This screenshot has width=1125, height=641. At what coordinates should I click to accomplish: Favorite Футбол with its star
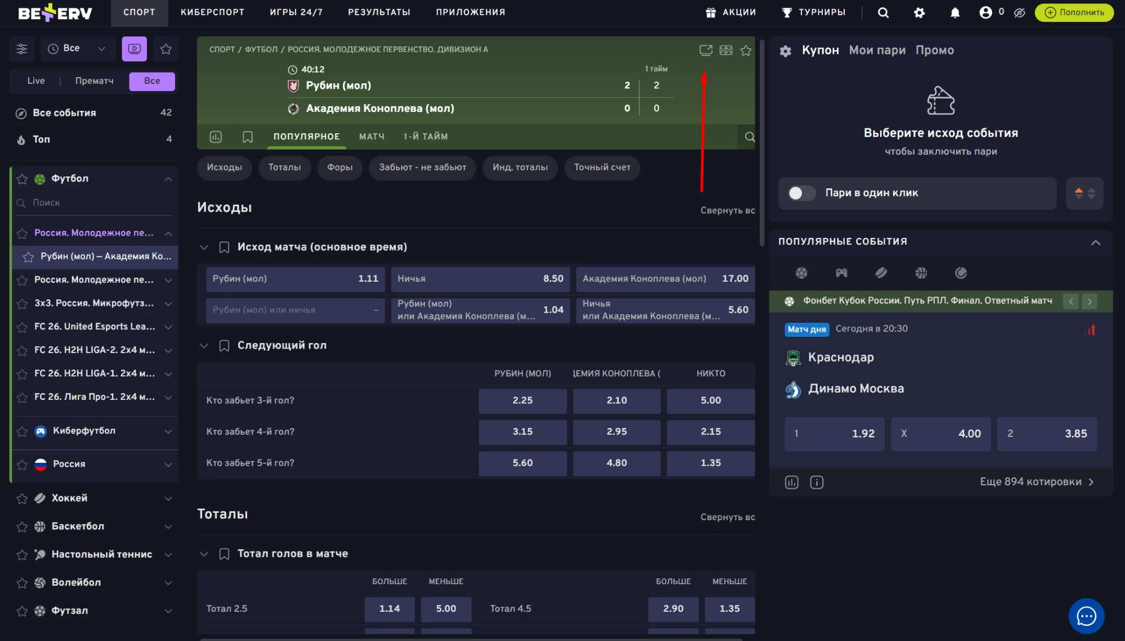[22, 179]
